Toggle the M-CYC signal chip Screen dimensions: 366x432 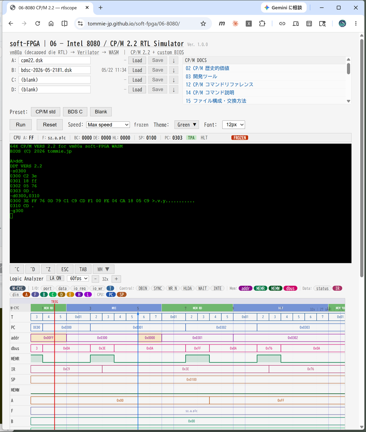17,288
